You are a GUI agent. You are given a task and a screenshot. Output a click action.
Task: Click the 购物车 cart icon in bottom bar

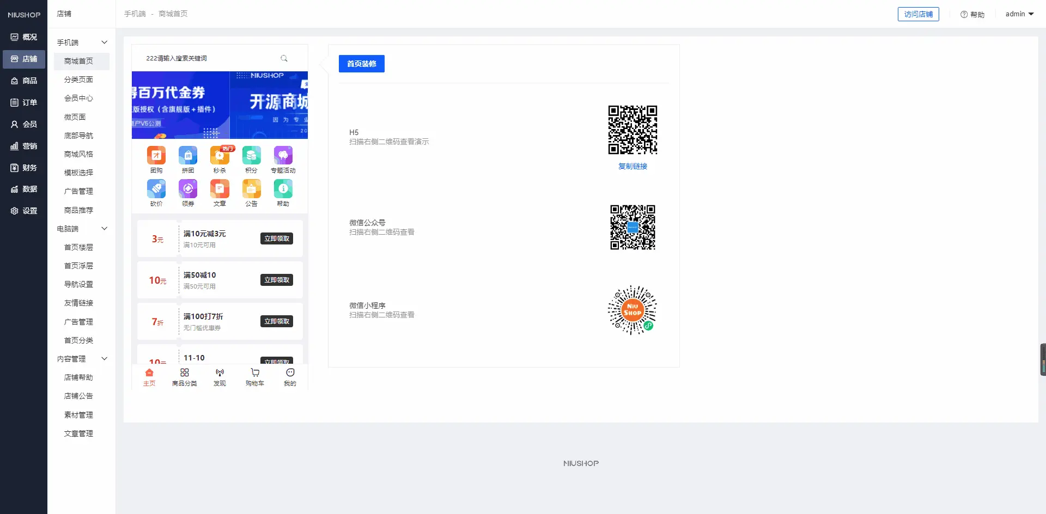click(x=254, y=373)
